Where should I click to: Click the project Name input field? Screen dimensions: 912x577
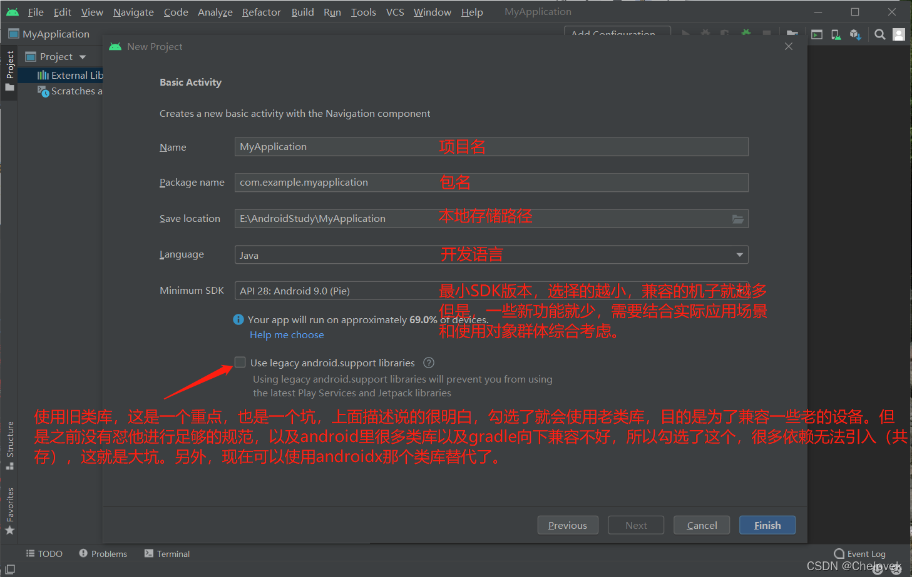point(491,147)
